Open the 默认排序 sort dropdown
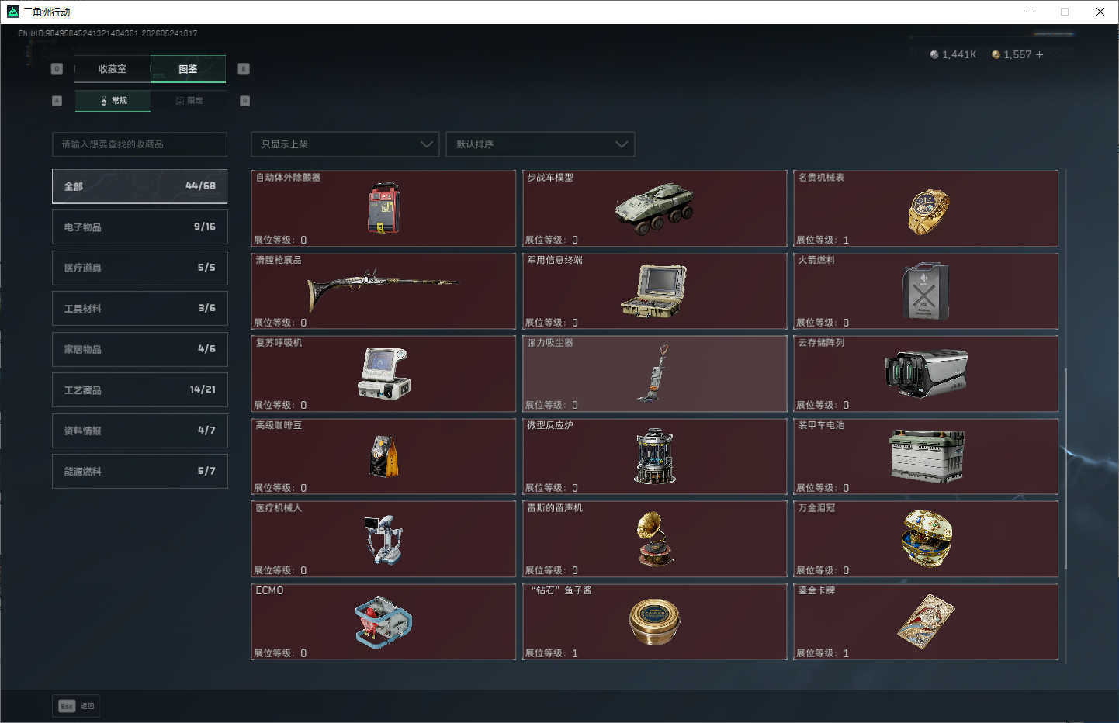The image size is (1119, 723). [540, 144]
